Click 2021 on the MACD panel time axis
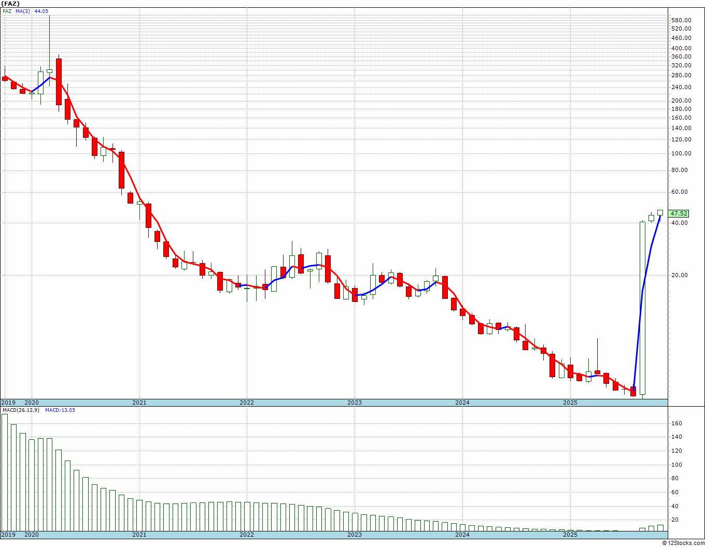The image size is (705, 547). (x=139, y=535)
